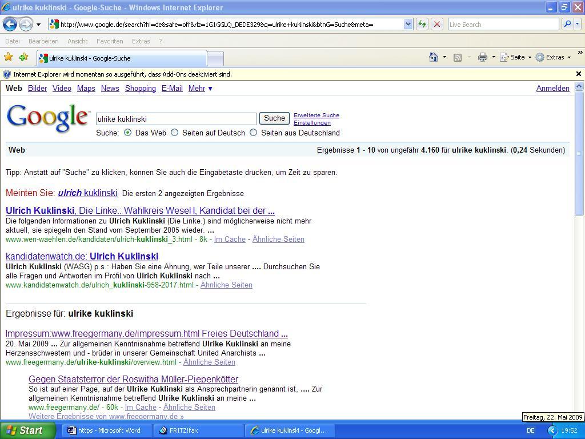Viewport: 585px width, 439px height.
Task: Click the DE language indicator in tray
Action: 531,431
